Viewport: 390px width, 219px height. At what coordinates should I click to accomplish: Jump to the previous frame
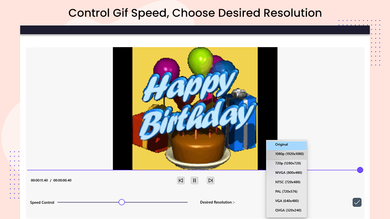pyautogui.click(x=181, y=181)
